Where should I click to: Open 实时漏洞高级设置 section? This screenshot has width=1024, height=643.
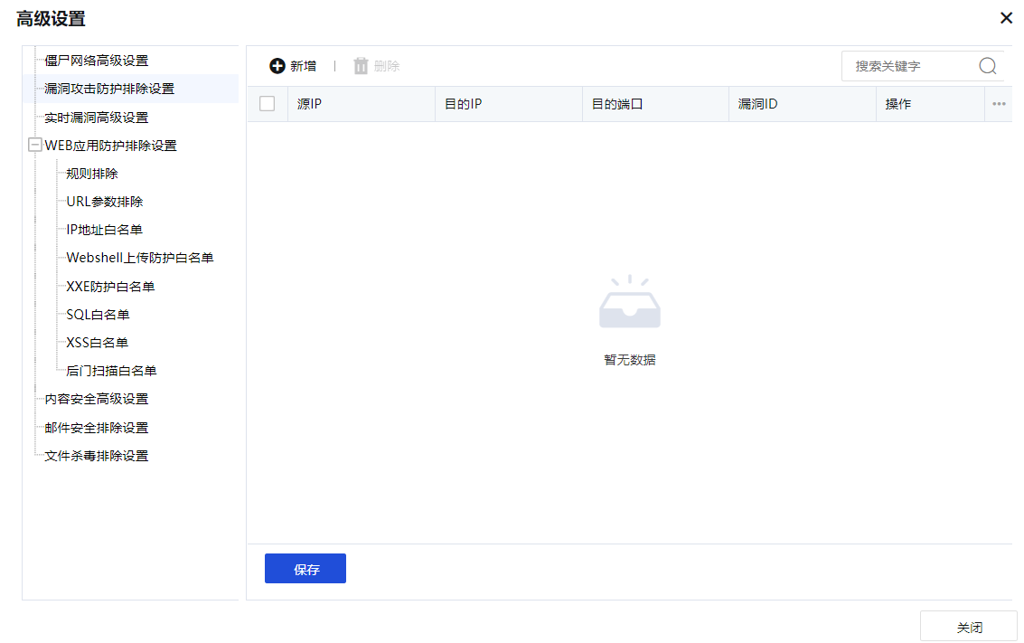96,118
